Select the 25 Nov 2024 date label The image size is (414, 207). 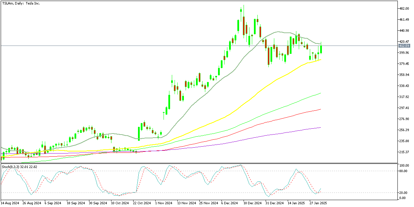coord(209,204)
